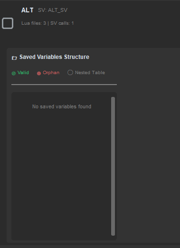Image resolution: width=180 pixels, height=248 pixels.
Task: Click the horizontal divider below the legend
Action: tap(64, 85)
